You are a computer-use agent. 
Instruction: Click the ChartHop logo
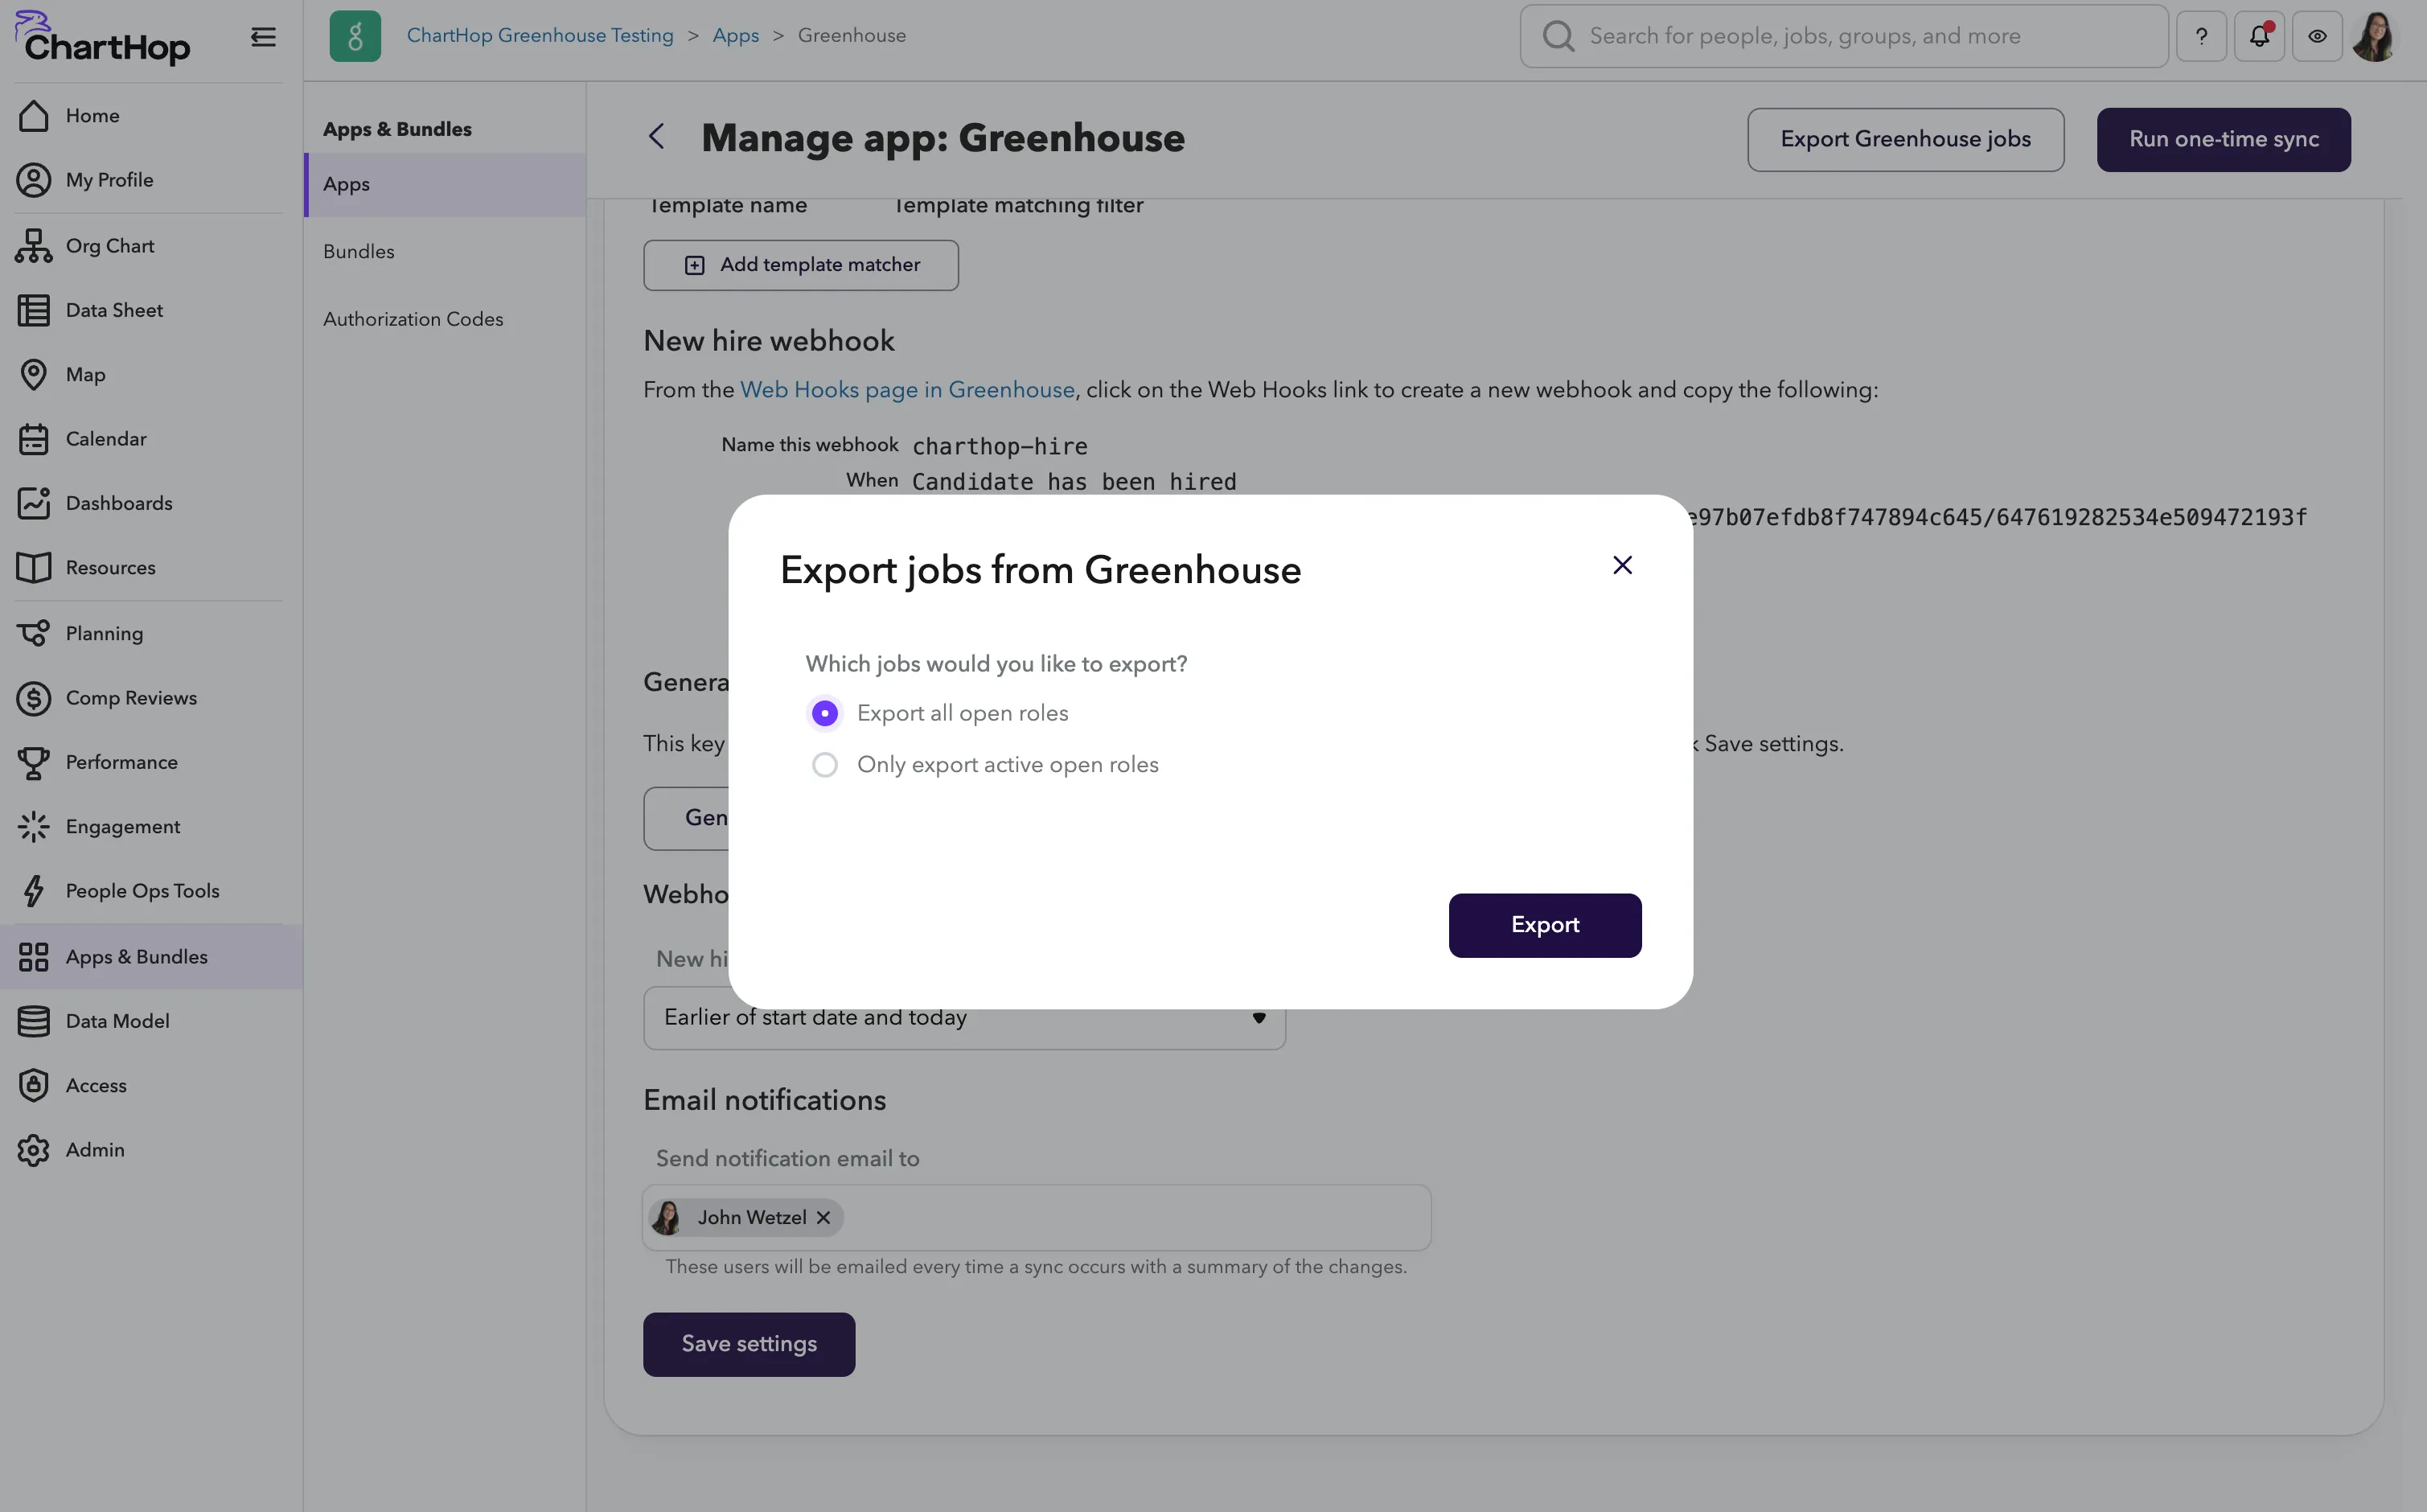[103, 38]
